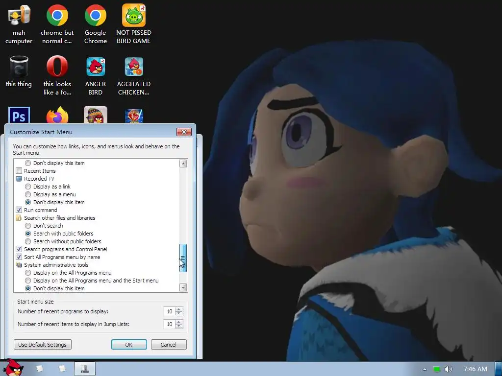Decrease number of recent programs spinner
Image resolution: width=502 pixels, height=376 pixels.
179,314
